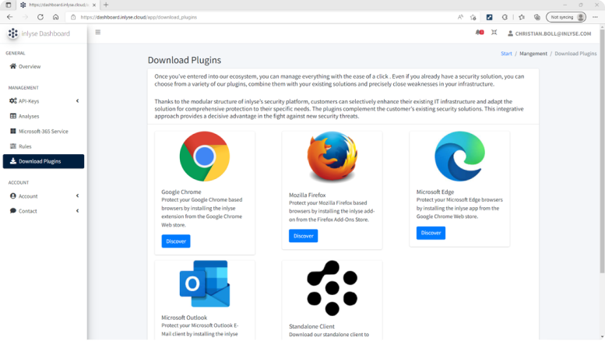605x341 pixels.
Task: Click the Download Plugins download icon
Action: click(x=13, y=161)
